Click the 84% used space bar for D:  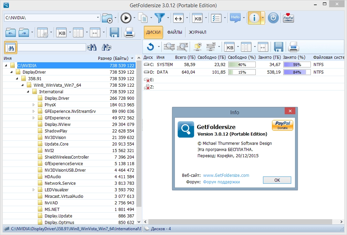(x=297, y=72)
